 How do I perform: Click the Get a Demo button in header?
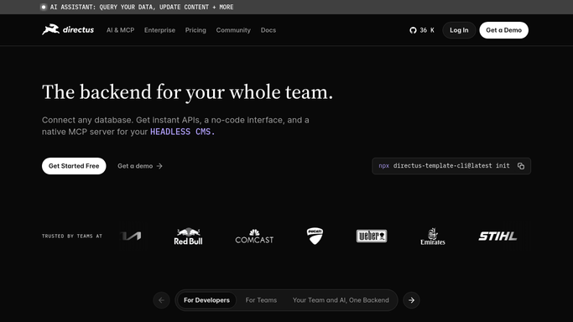click(x=504, y=30)
